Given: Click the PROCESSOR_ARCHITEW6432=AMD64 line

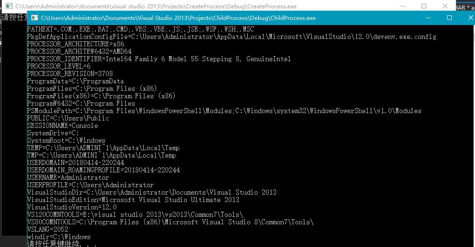Looking at the screenshot, I should point(79,51).
